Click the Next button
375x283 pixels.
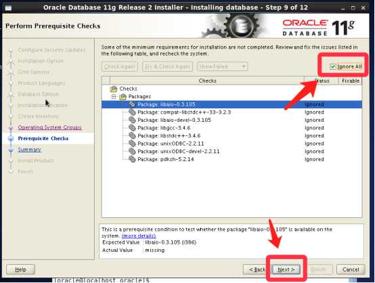pos(286,269)
